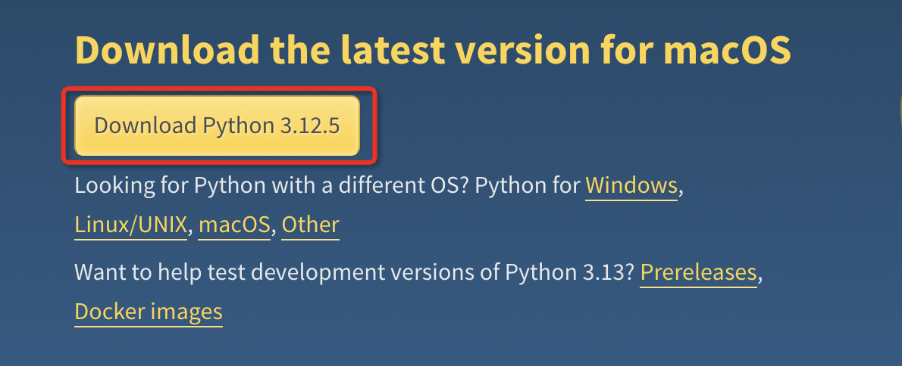View Python 3.13 Prereleases
The width and height of the screenshot is (902, 366).
pos(698,271)
